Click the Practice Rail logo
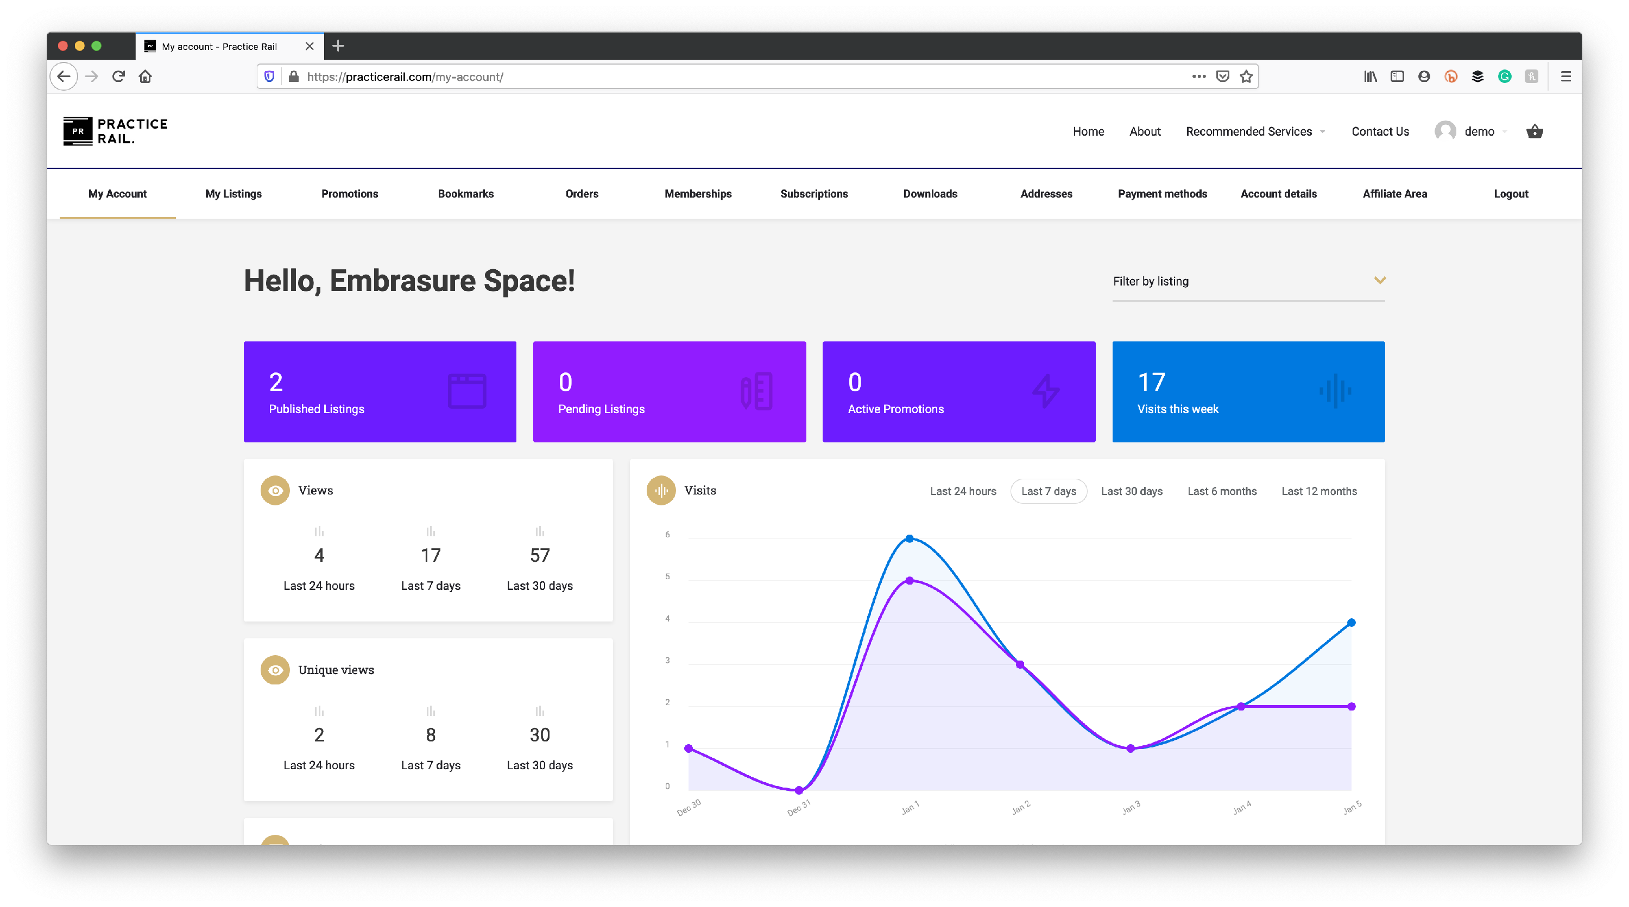This screenshot has width=1629, height=907. click(116, 131)
